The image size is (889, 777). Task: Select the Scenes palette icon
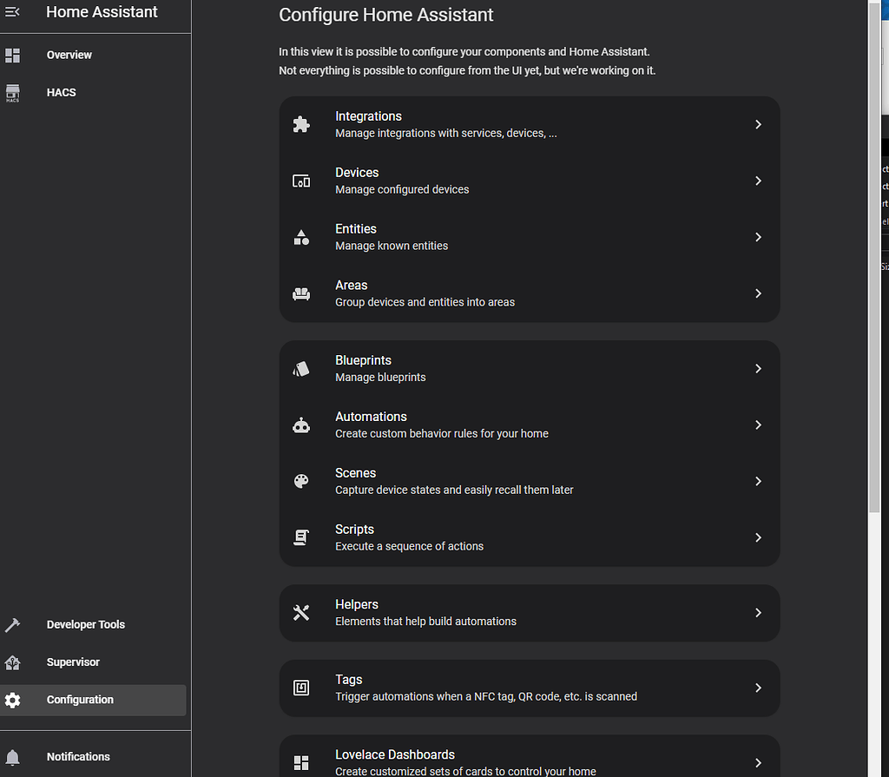click(300, 481)
